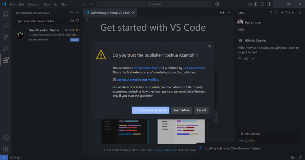305x160 pixels.
Task: Open the Explorer view in activity bar
Action: (x=6, y=14)
